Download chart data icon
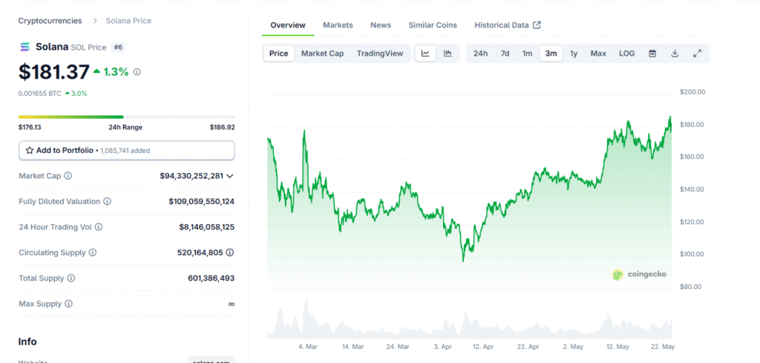The width and height of the screenshot is (760, 363). point(675,53)
